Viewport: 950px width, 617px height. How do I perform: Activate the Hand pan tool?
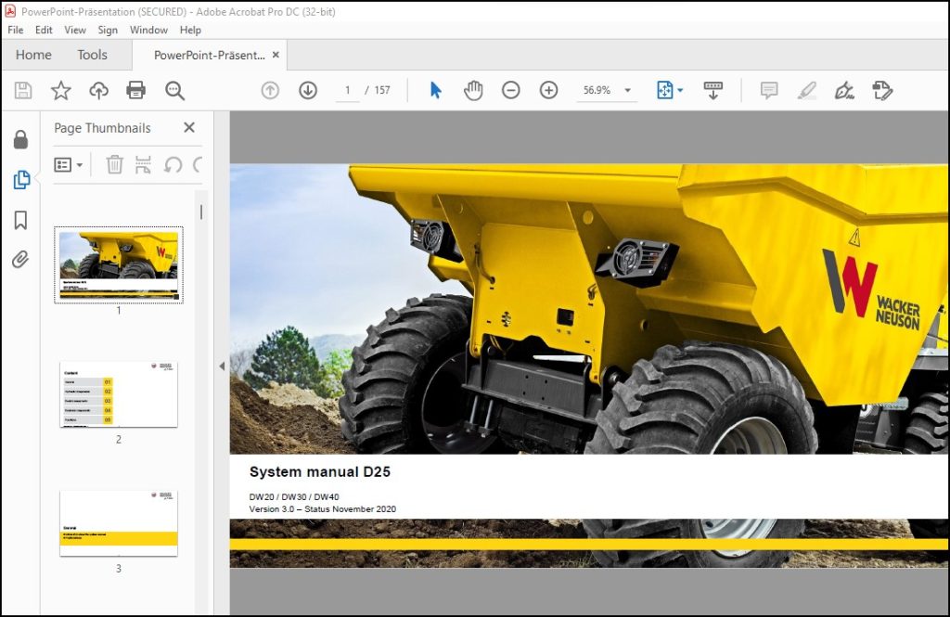(x=473, y=90)
